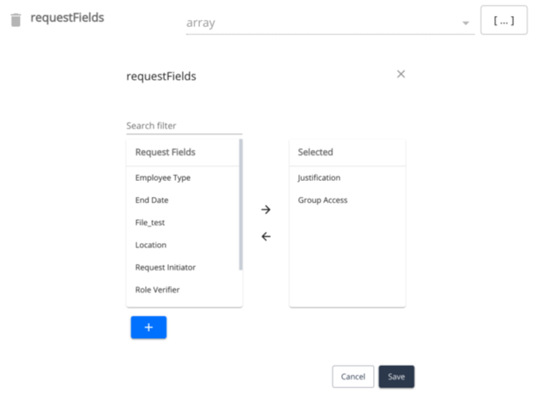Close the requestFields dialog with X

[x=401, y=74]
